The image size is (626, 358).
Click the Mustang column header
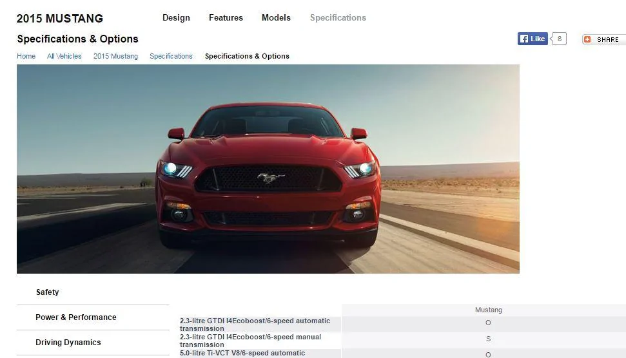tap(488, 310)
